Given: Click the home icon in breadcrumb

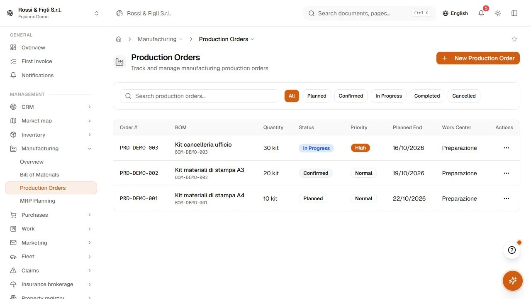Looking at the screenshot, I should pyautogui.click(x=119, y=39).
